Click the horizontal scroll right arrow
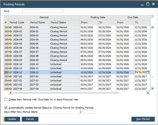Screen dimensions: 158x125 point(148,93)
